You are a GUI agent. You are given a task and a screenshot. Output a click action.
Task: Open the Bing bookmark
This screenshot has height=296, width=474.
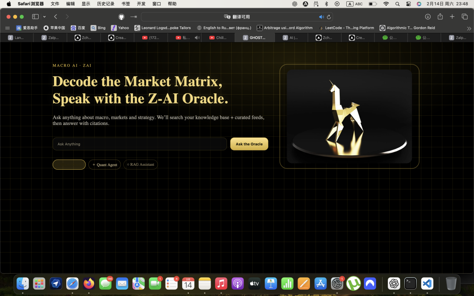[x=98, y=28]
